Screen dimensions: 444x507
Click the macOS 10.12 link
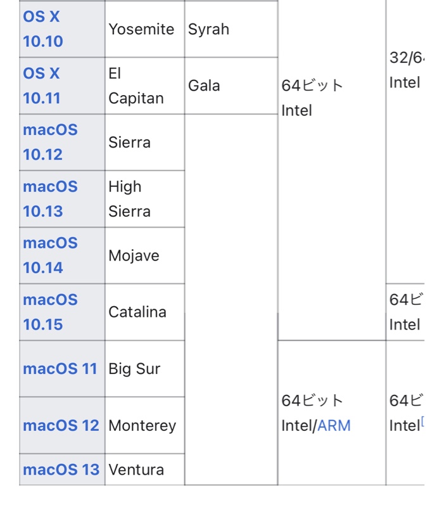[50, 142]
